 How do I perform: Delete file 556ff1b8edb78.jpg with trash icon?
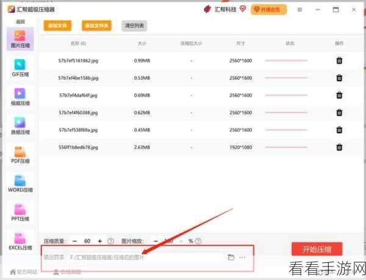click(339, 147)
